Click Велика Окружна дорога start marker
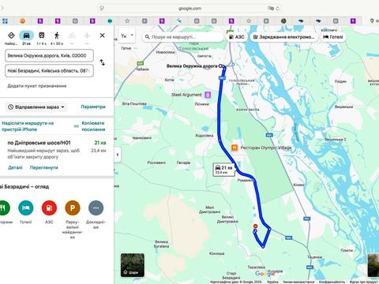 tap(220, 66)
